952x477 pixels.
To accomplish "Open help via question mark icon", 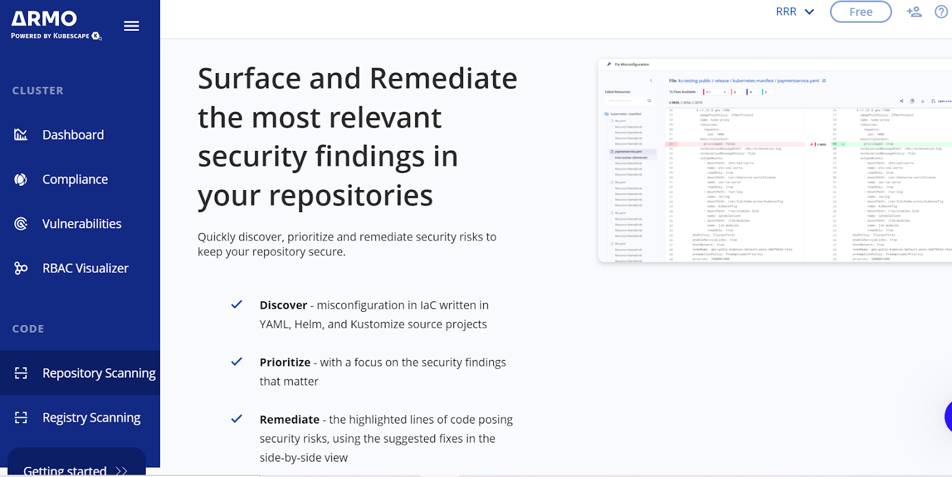I will pos(941,12).
